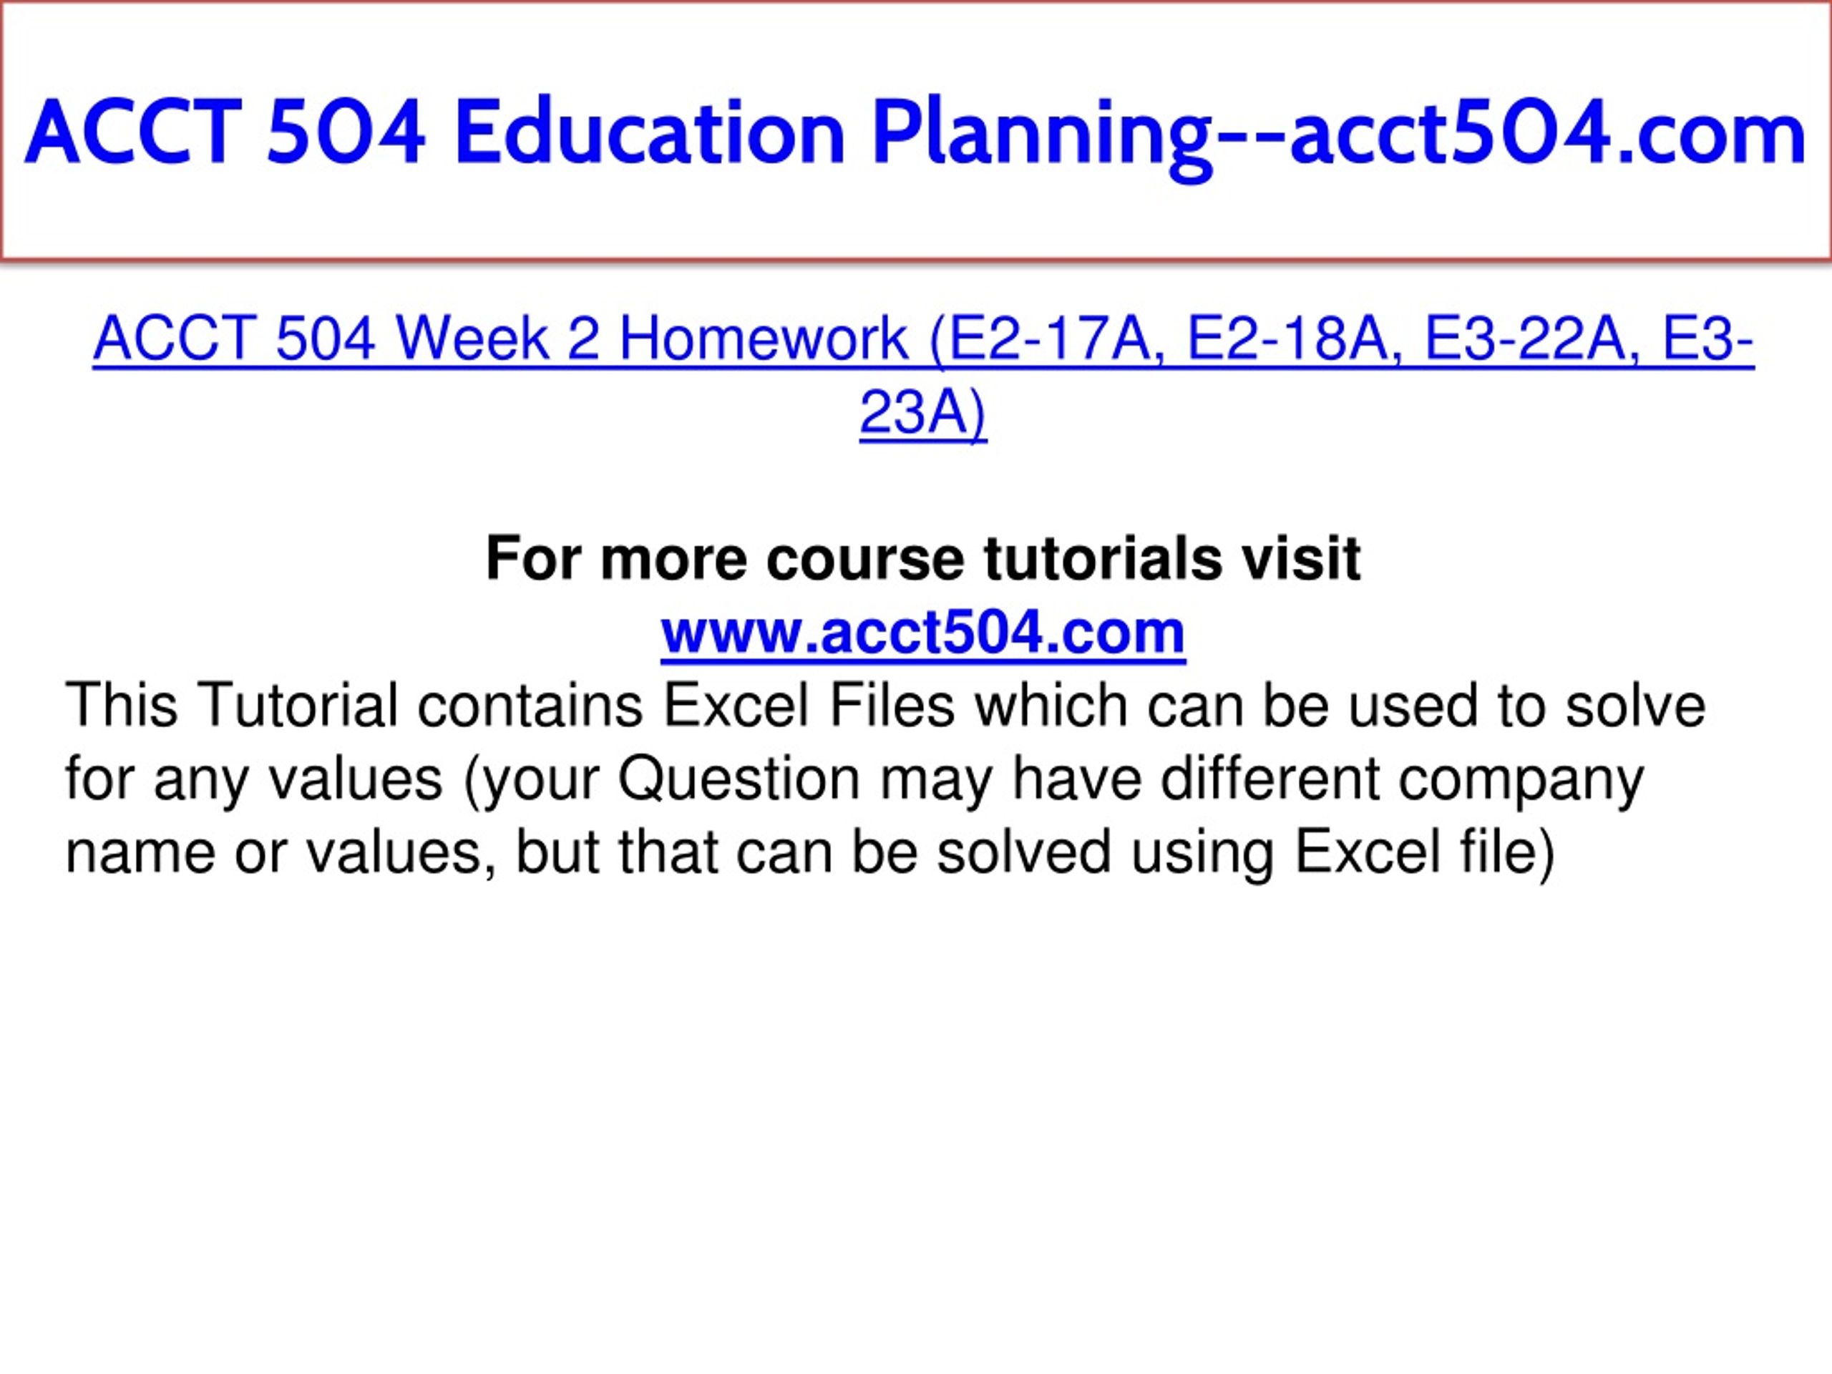Image resolution: width=1832 pixels, height=1374 pixels.
Task: Click the line starting 'name or values, but'
Action: (810, 853)
